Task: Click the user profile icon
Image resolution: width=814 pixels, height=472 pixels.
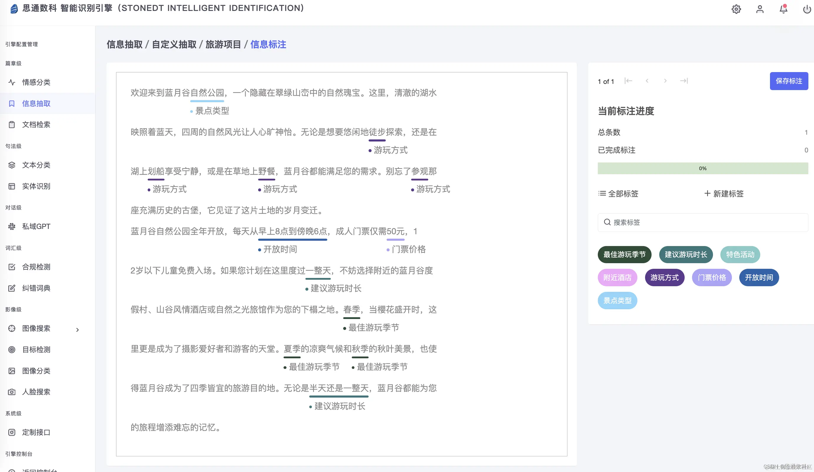Action: [x=760, y=9]
